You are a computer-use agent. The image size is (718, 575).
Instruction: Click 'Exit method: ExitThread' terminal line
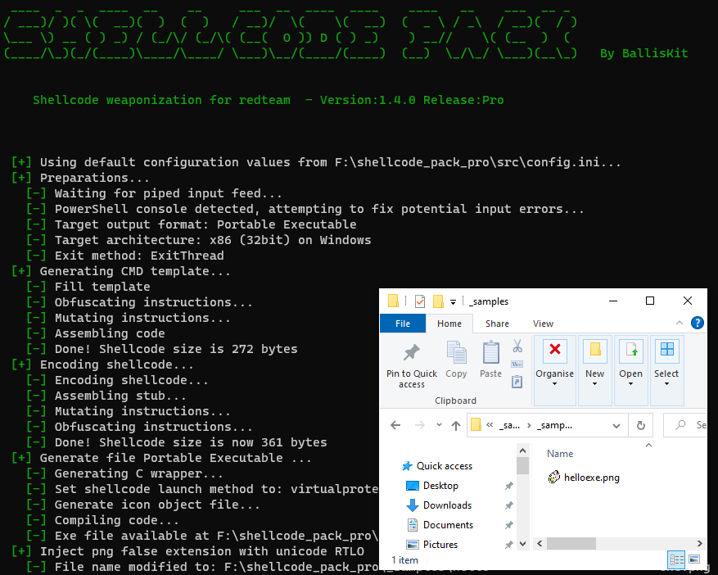click(x=139, y=256)
